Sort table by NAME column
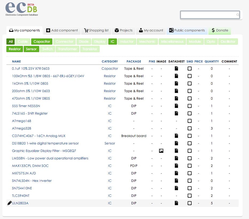Viewport: 249px width, 219px height. (16, 61)
